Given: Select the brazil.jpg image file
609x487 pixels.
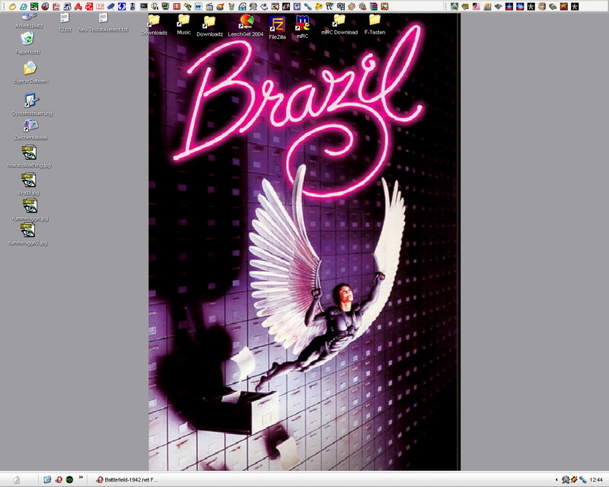Looking at the screenshot, I should click(29, 183).
